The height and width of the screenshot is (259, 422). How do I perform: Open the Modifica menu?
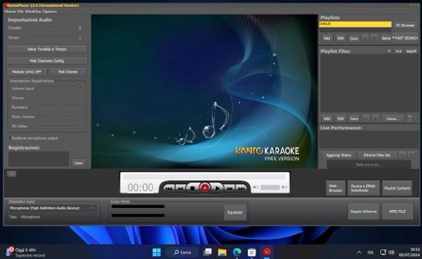coord(33,12)
